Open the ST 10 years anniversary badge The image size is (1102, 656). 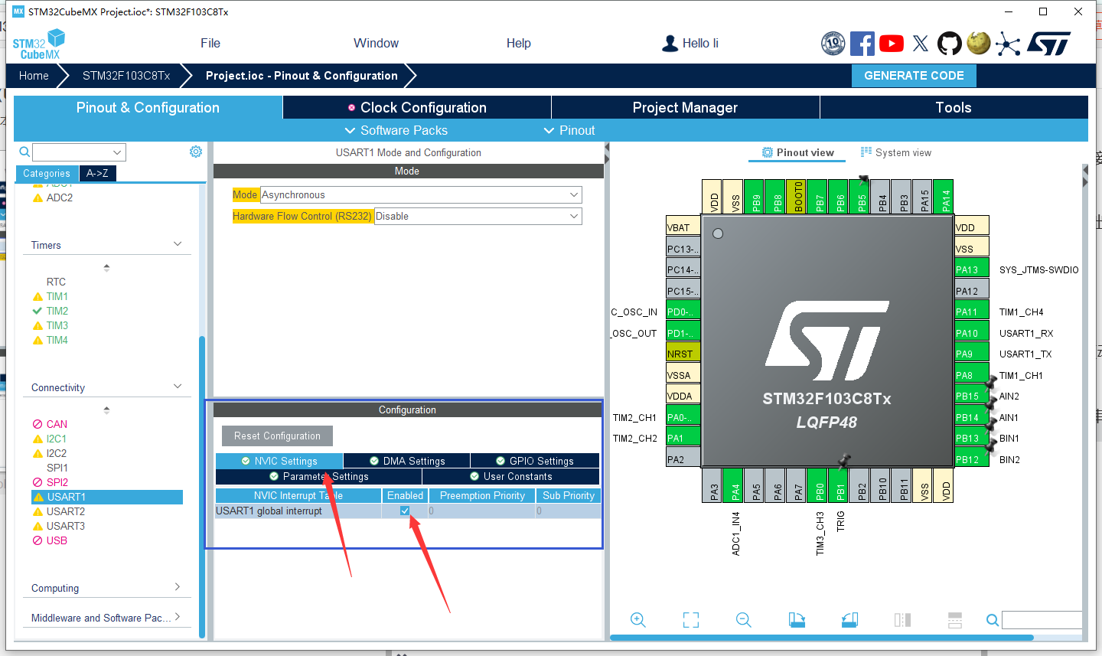click(x=833, y=44)
